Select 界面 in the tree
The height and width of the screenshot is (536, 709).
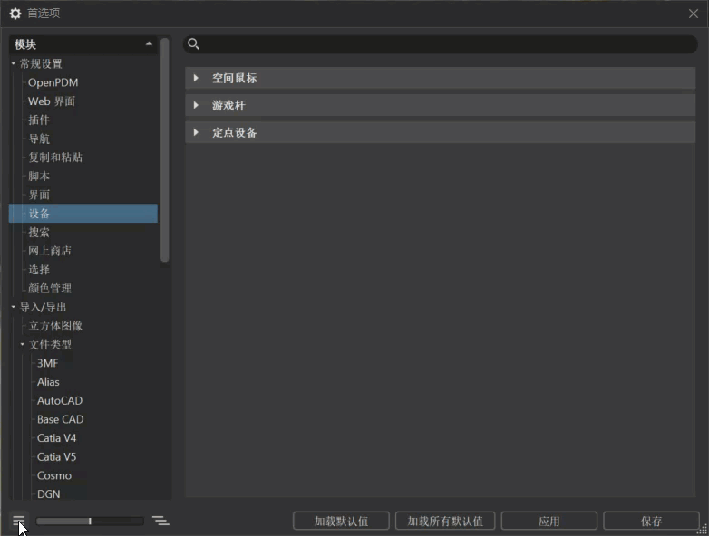(39, 195)
